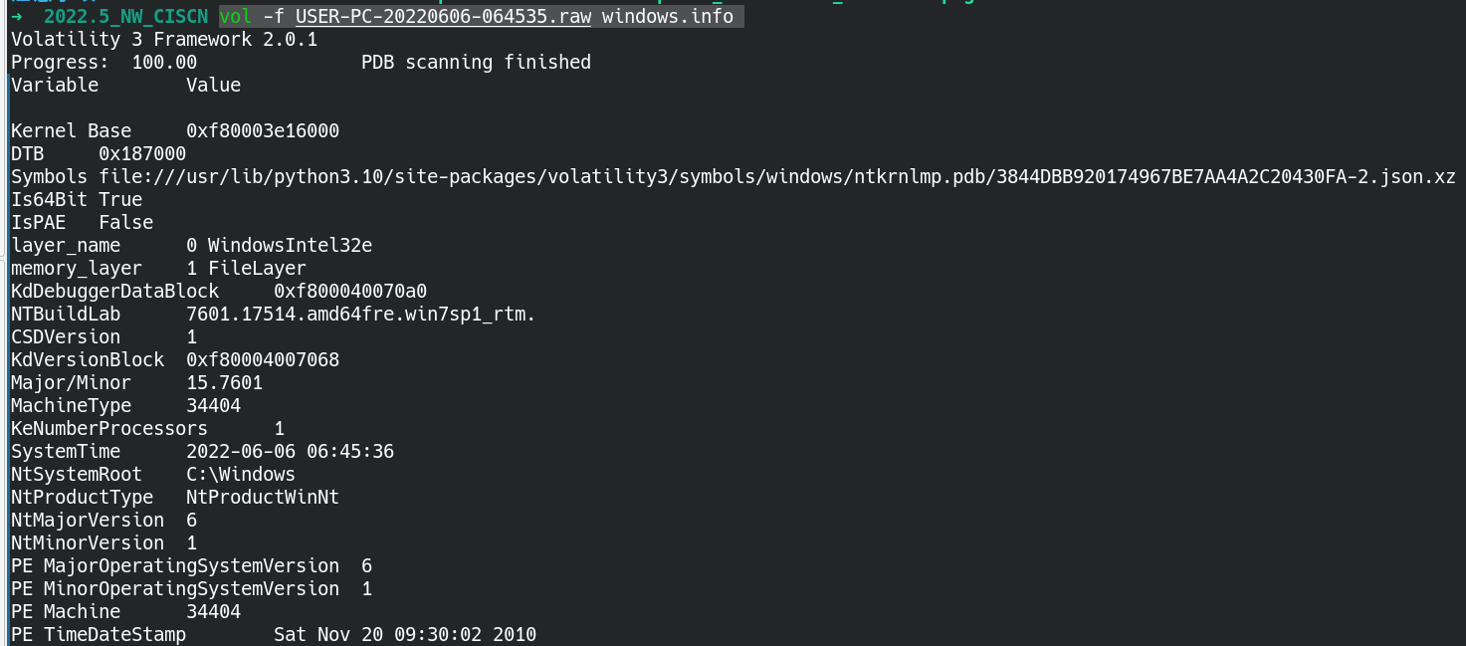The width and height of the screenshot is (1466, 646).
Task: Click the SystemTime value 2022-06-06 06:45:36
Action: pyautogui.click(x=290, y=451)
